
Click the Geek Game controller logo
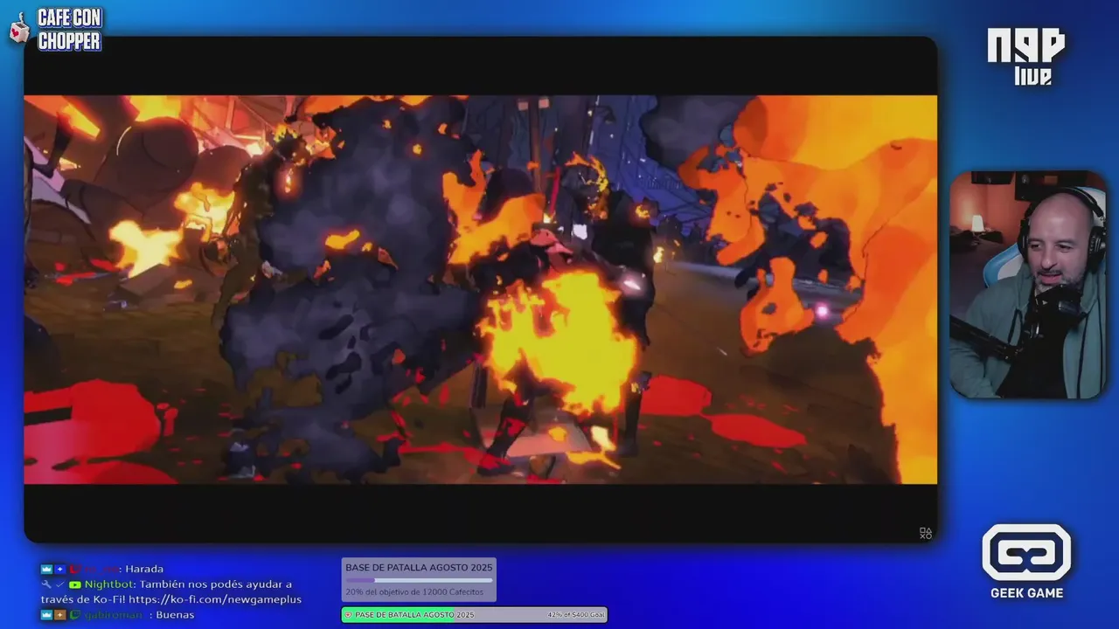(x=1026, y=552)
